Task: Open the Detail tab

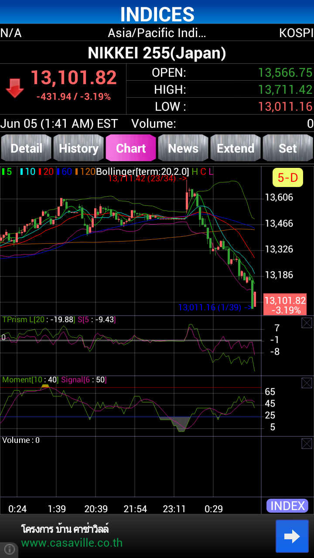Action: tap(26, 148)
